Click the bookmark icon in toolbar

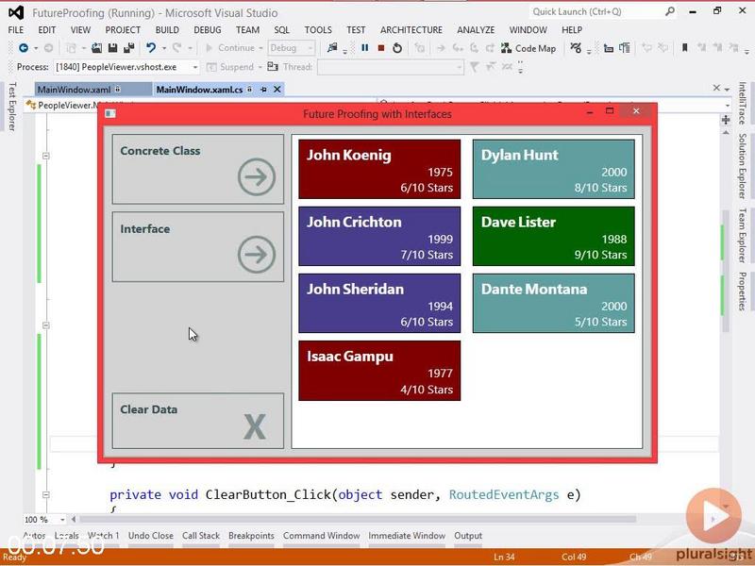685,48
